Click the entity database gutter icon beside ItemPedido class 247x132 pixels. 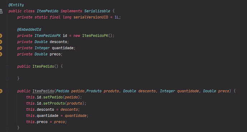[1, 11]
